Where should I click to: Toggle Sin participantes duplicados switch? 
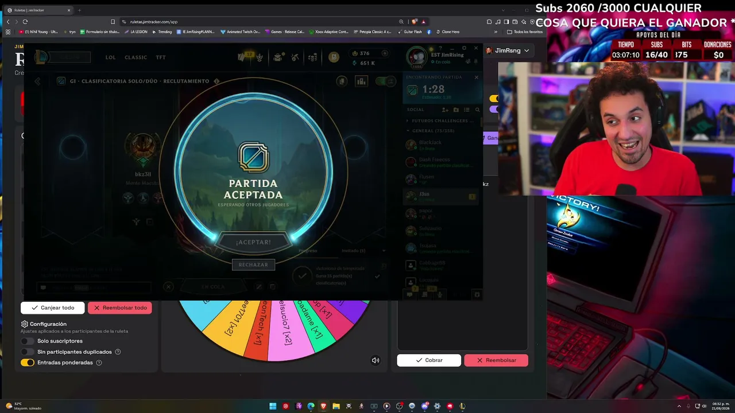[27, 352]
